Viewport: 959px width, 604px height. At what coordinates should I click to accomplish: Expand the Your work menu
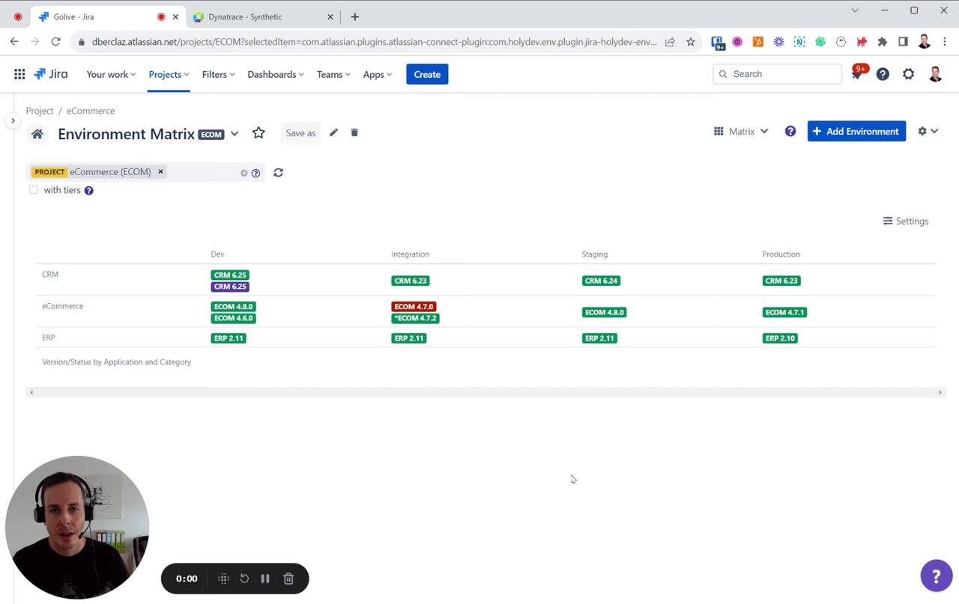[x=111, y=74]
